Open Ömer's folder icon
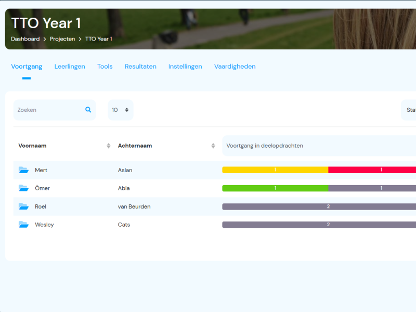 [x=23, y=188]
